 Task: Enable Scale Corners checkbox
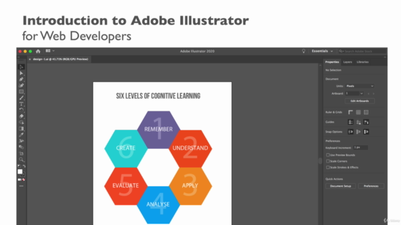pos(328,161)
